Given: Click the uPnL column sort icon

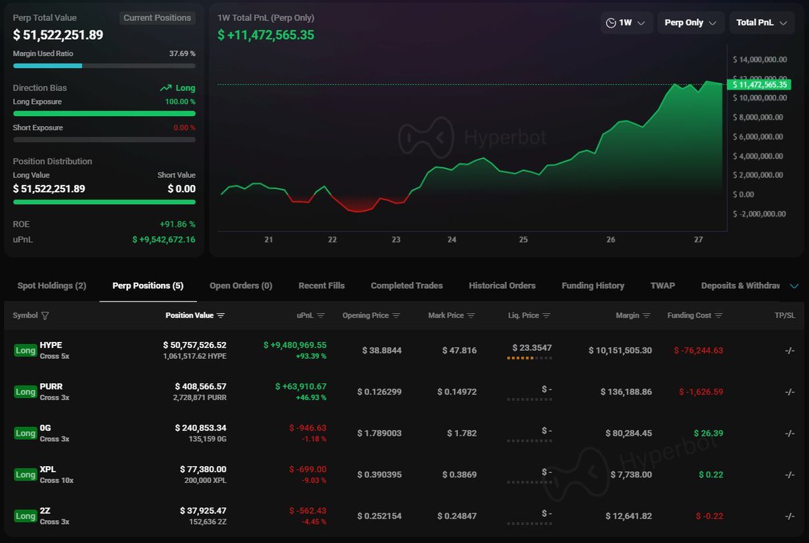Looking at the screenshot, I should tap(321, 316).
